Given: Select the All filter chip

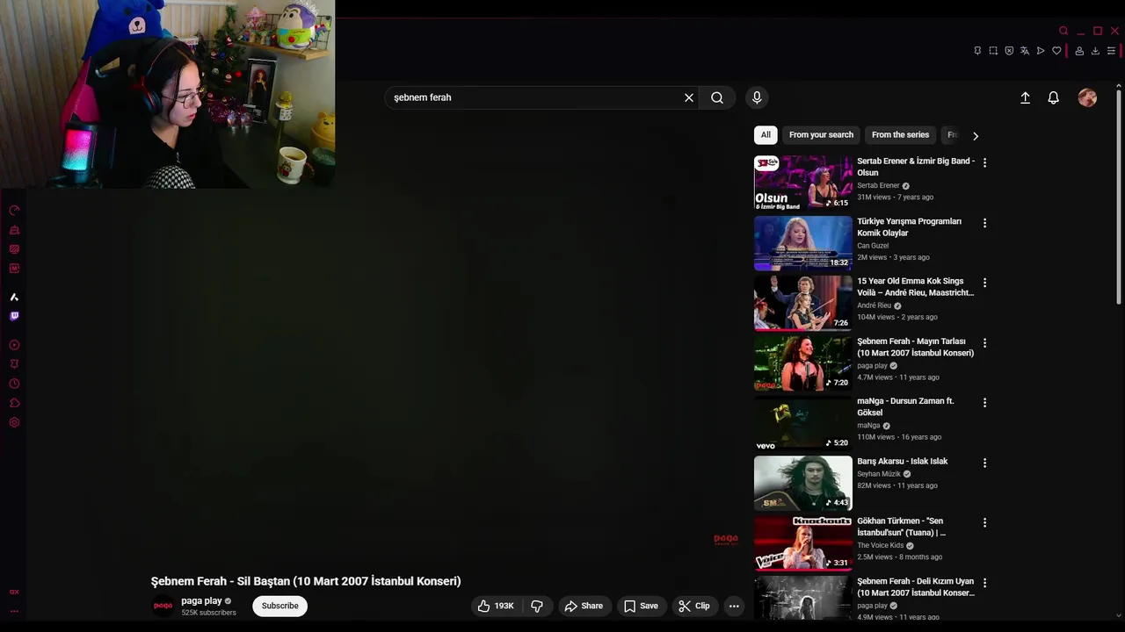Looking at the screenshot, I should 766,135.
